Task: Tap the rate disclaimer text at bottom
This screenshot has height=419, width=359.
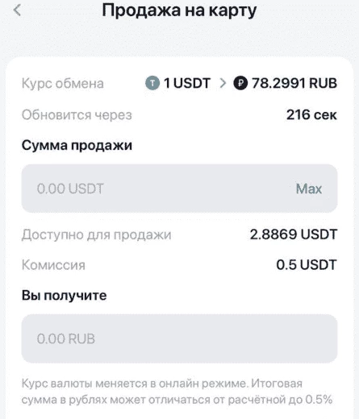Action: tap(177, 392)
